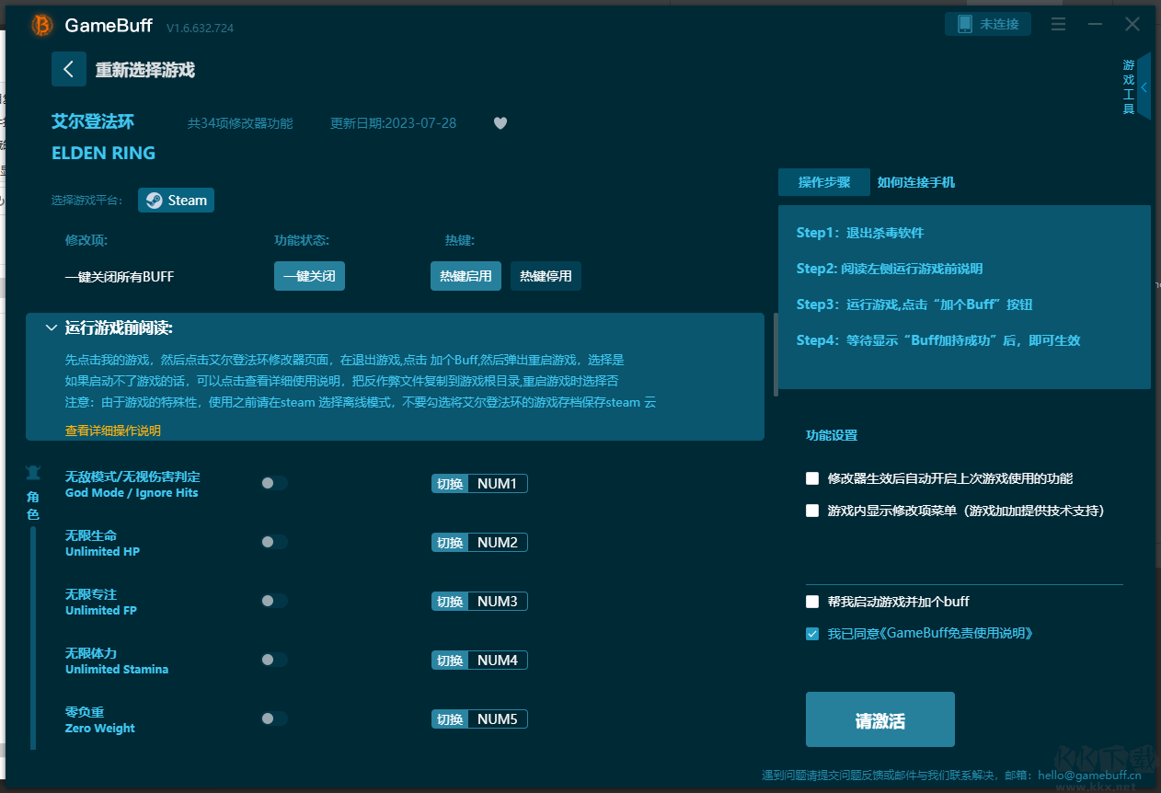The height and width of the screenshot is (793, 1161).
Task: Toggle 无敌模式 God Mode switch
Action: [273, 482]
